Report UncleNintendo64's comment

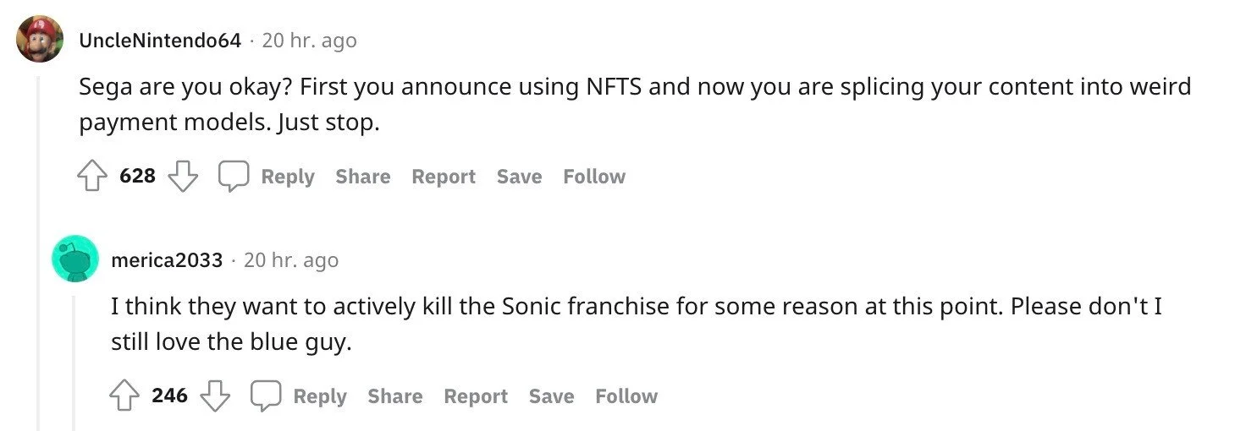(x=444, y=177)
